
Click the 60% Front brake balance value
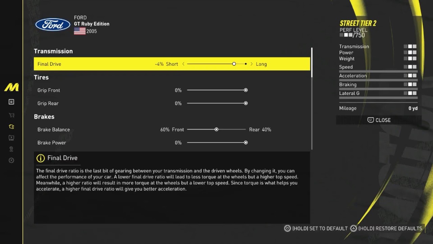172,129
